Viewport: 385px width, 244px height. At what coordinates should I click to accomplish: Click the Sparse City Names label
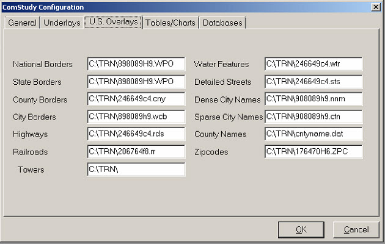click(x=229, y=117)
